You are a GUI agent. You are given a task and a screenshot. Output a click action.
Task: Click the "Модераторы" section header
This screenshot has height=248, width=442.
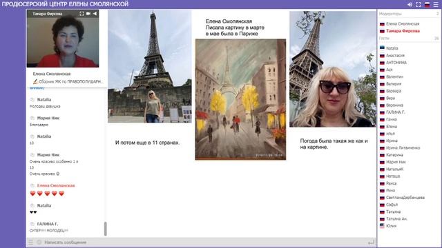tap(390, 14)
